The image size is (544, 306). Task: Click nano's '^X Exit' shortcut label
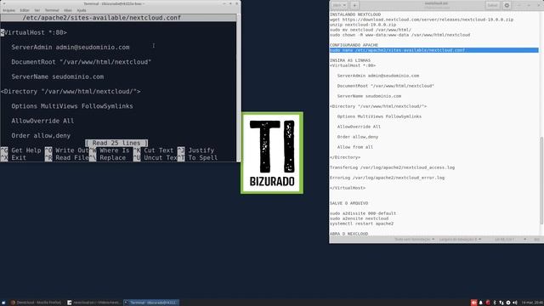tap(14, 157)
